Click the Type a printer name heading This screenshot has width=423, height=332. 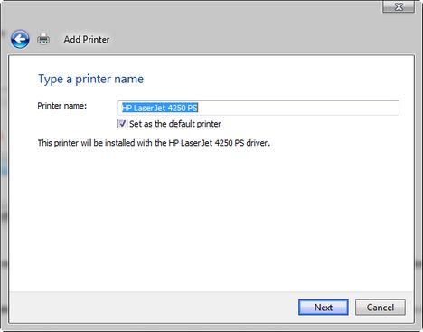pos(90,80)
